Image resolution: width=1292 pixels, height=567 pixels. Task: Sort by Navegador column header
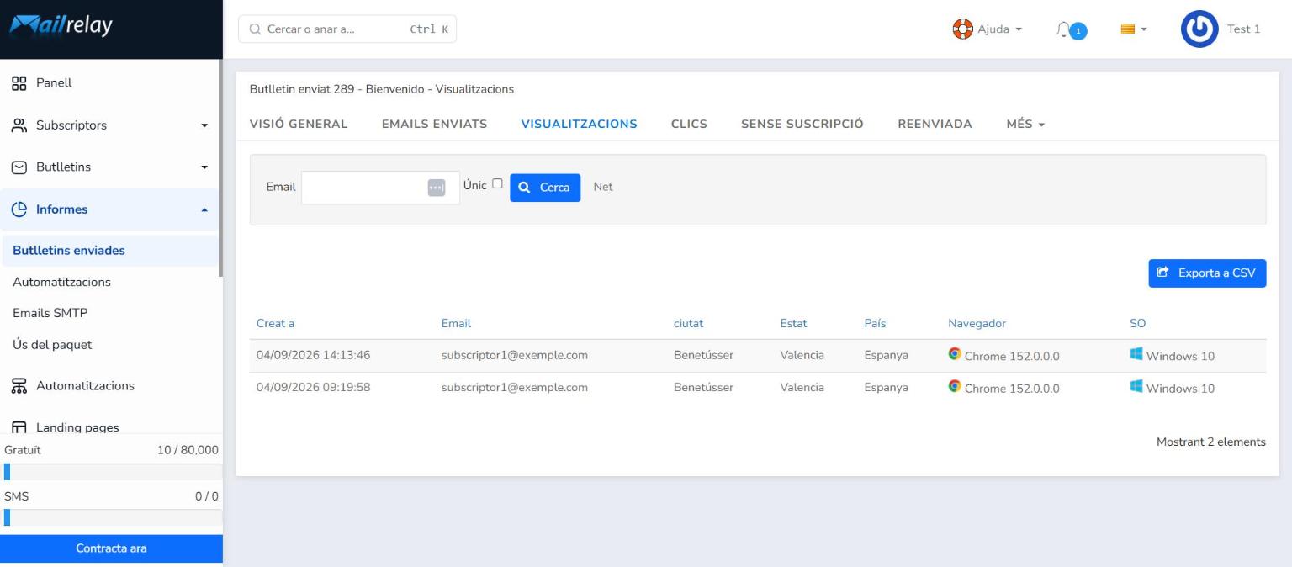pos(977,324)
